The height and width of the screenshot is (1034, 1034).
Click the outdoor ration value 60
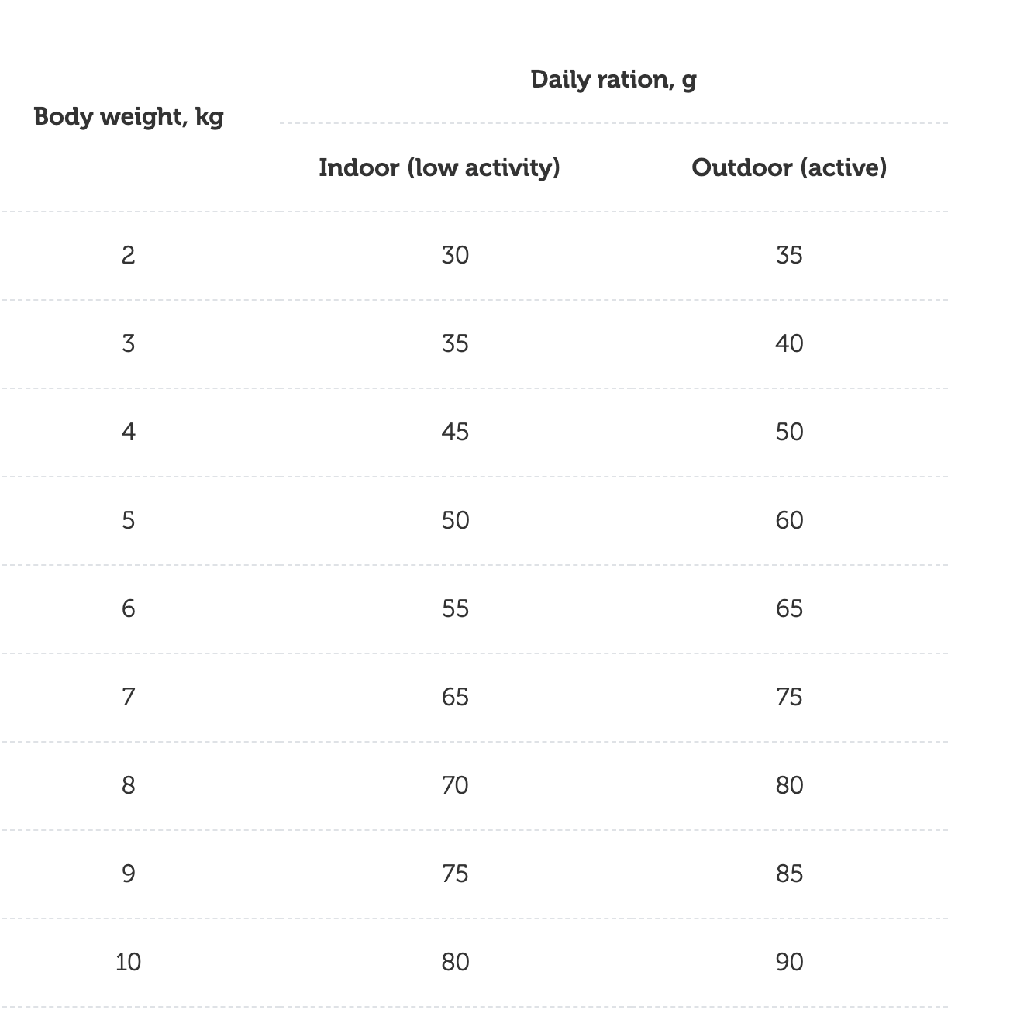pos(789,520)
